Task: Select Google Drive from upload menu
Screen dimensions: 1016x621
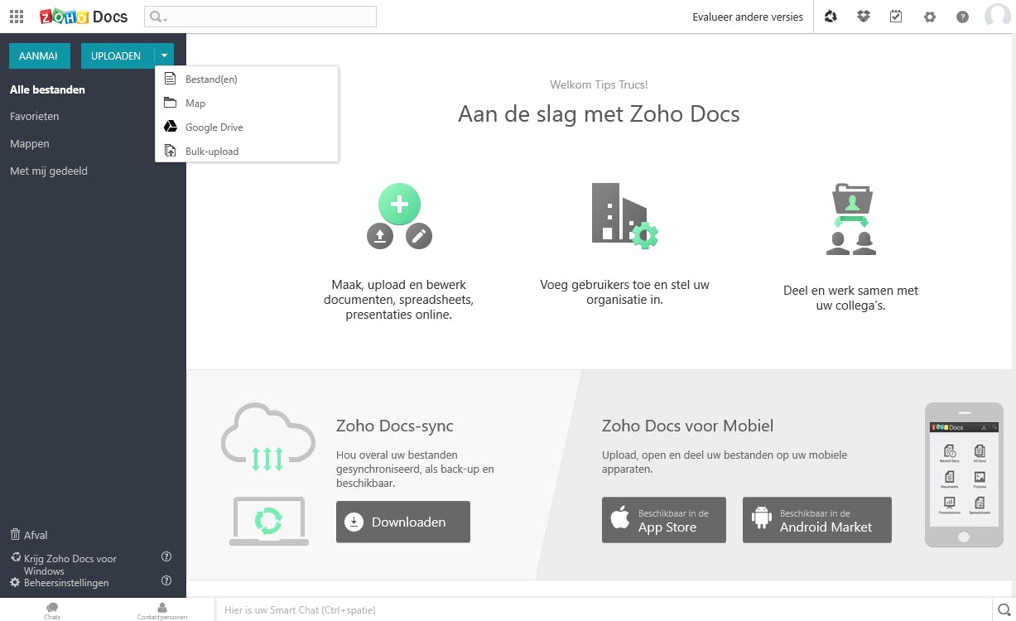Action: point(247,127)
